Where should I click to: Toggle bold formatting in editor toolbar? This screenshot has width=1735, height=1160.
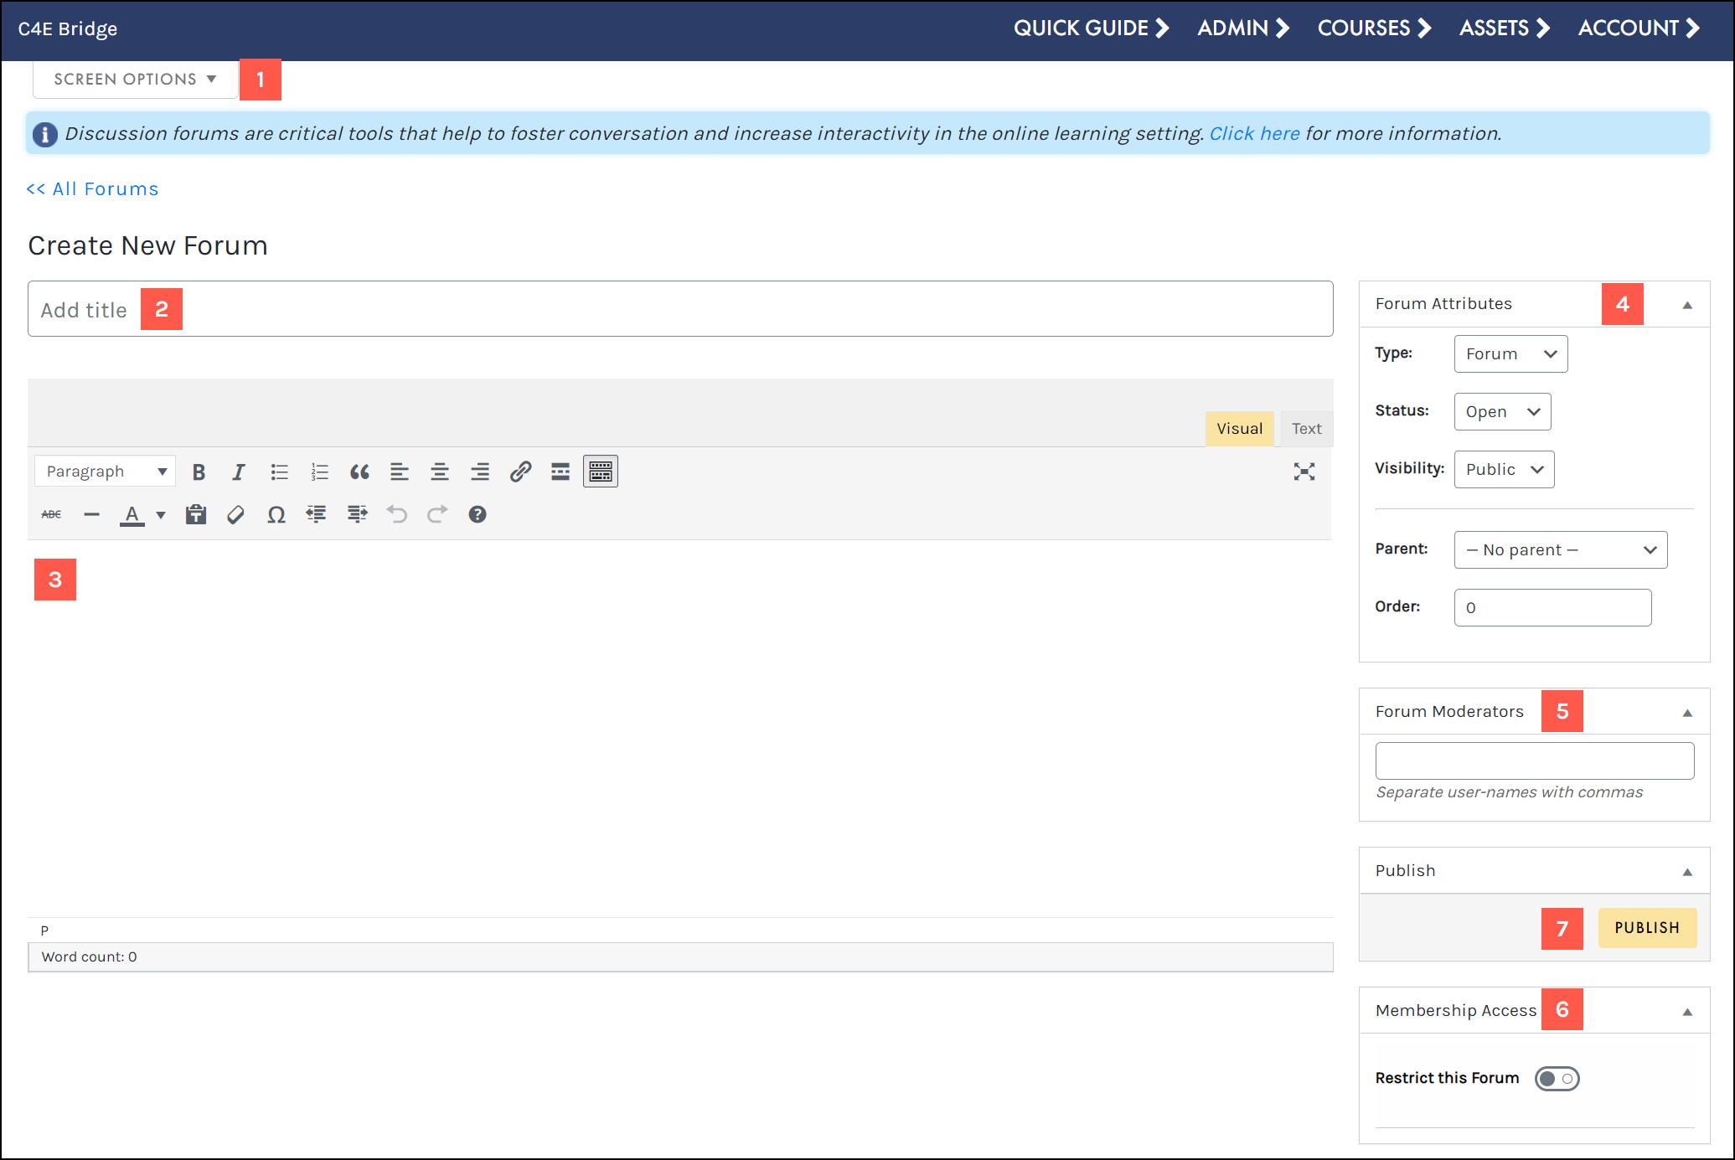coord(199,472)
